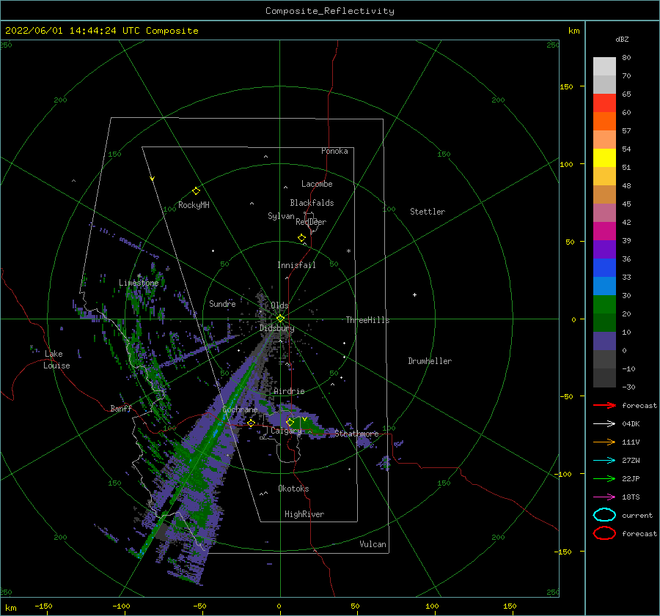Click the Banff label
Screen dimensions: 660x616
coord(121,408)
